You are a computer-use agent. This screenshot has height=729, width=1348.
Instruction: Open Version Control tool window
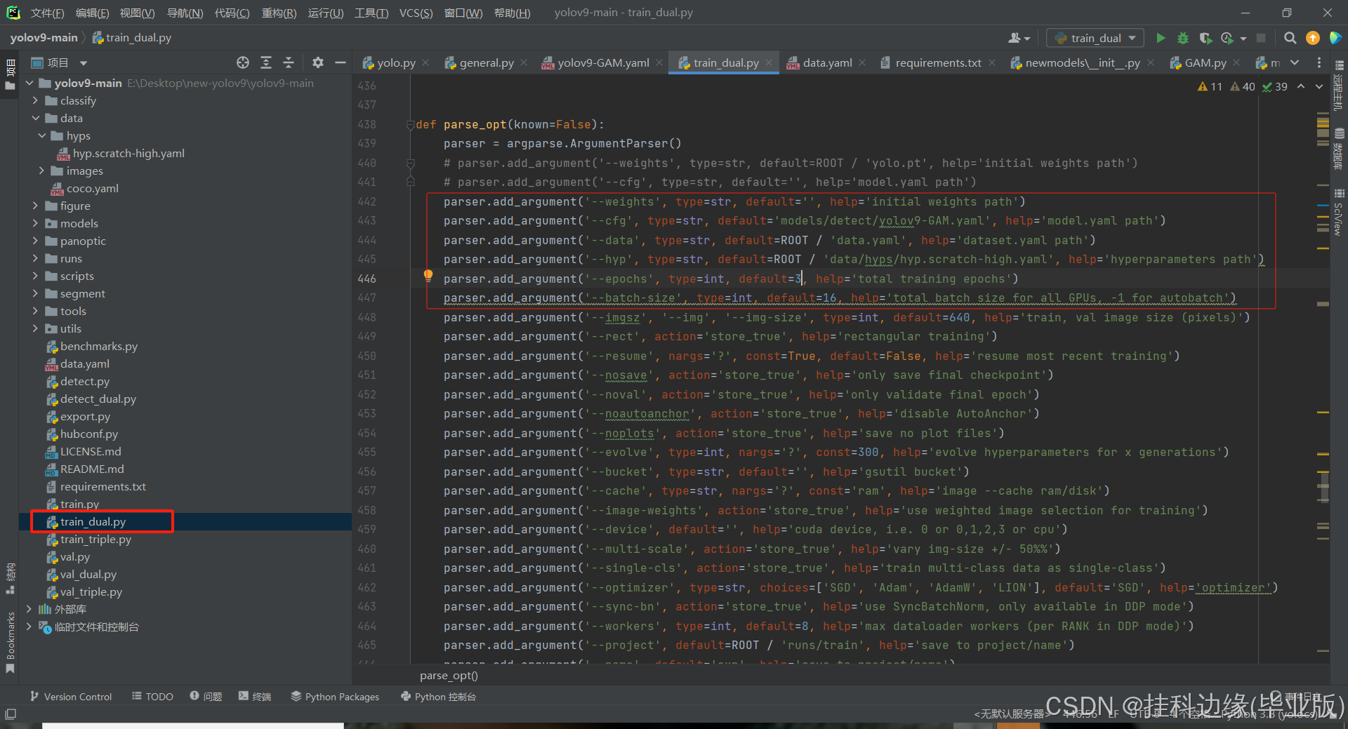71,697
